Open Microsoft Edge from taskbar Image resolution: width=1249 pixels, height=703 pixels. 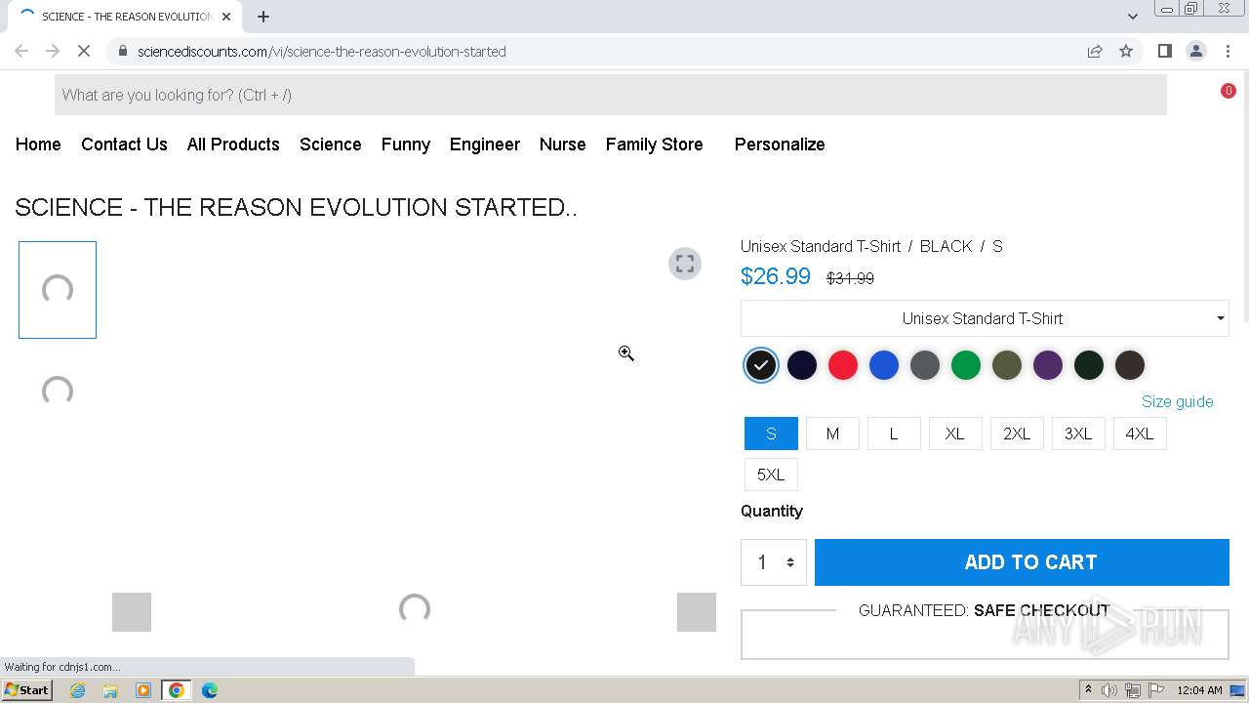pyautogui.click(x=210, y=690)
